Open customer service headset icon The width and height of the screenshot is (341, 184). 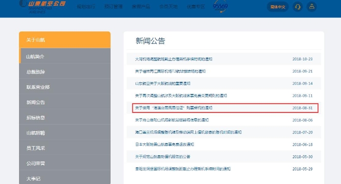point(298,7)
